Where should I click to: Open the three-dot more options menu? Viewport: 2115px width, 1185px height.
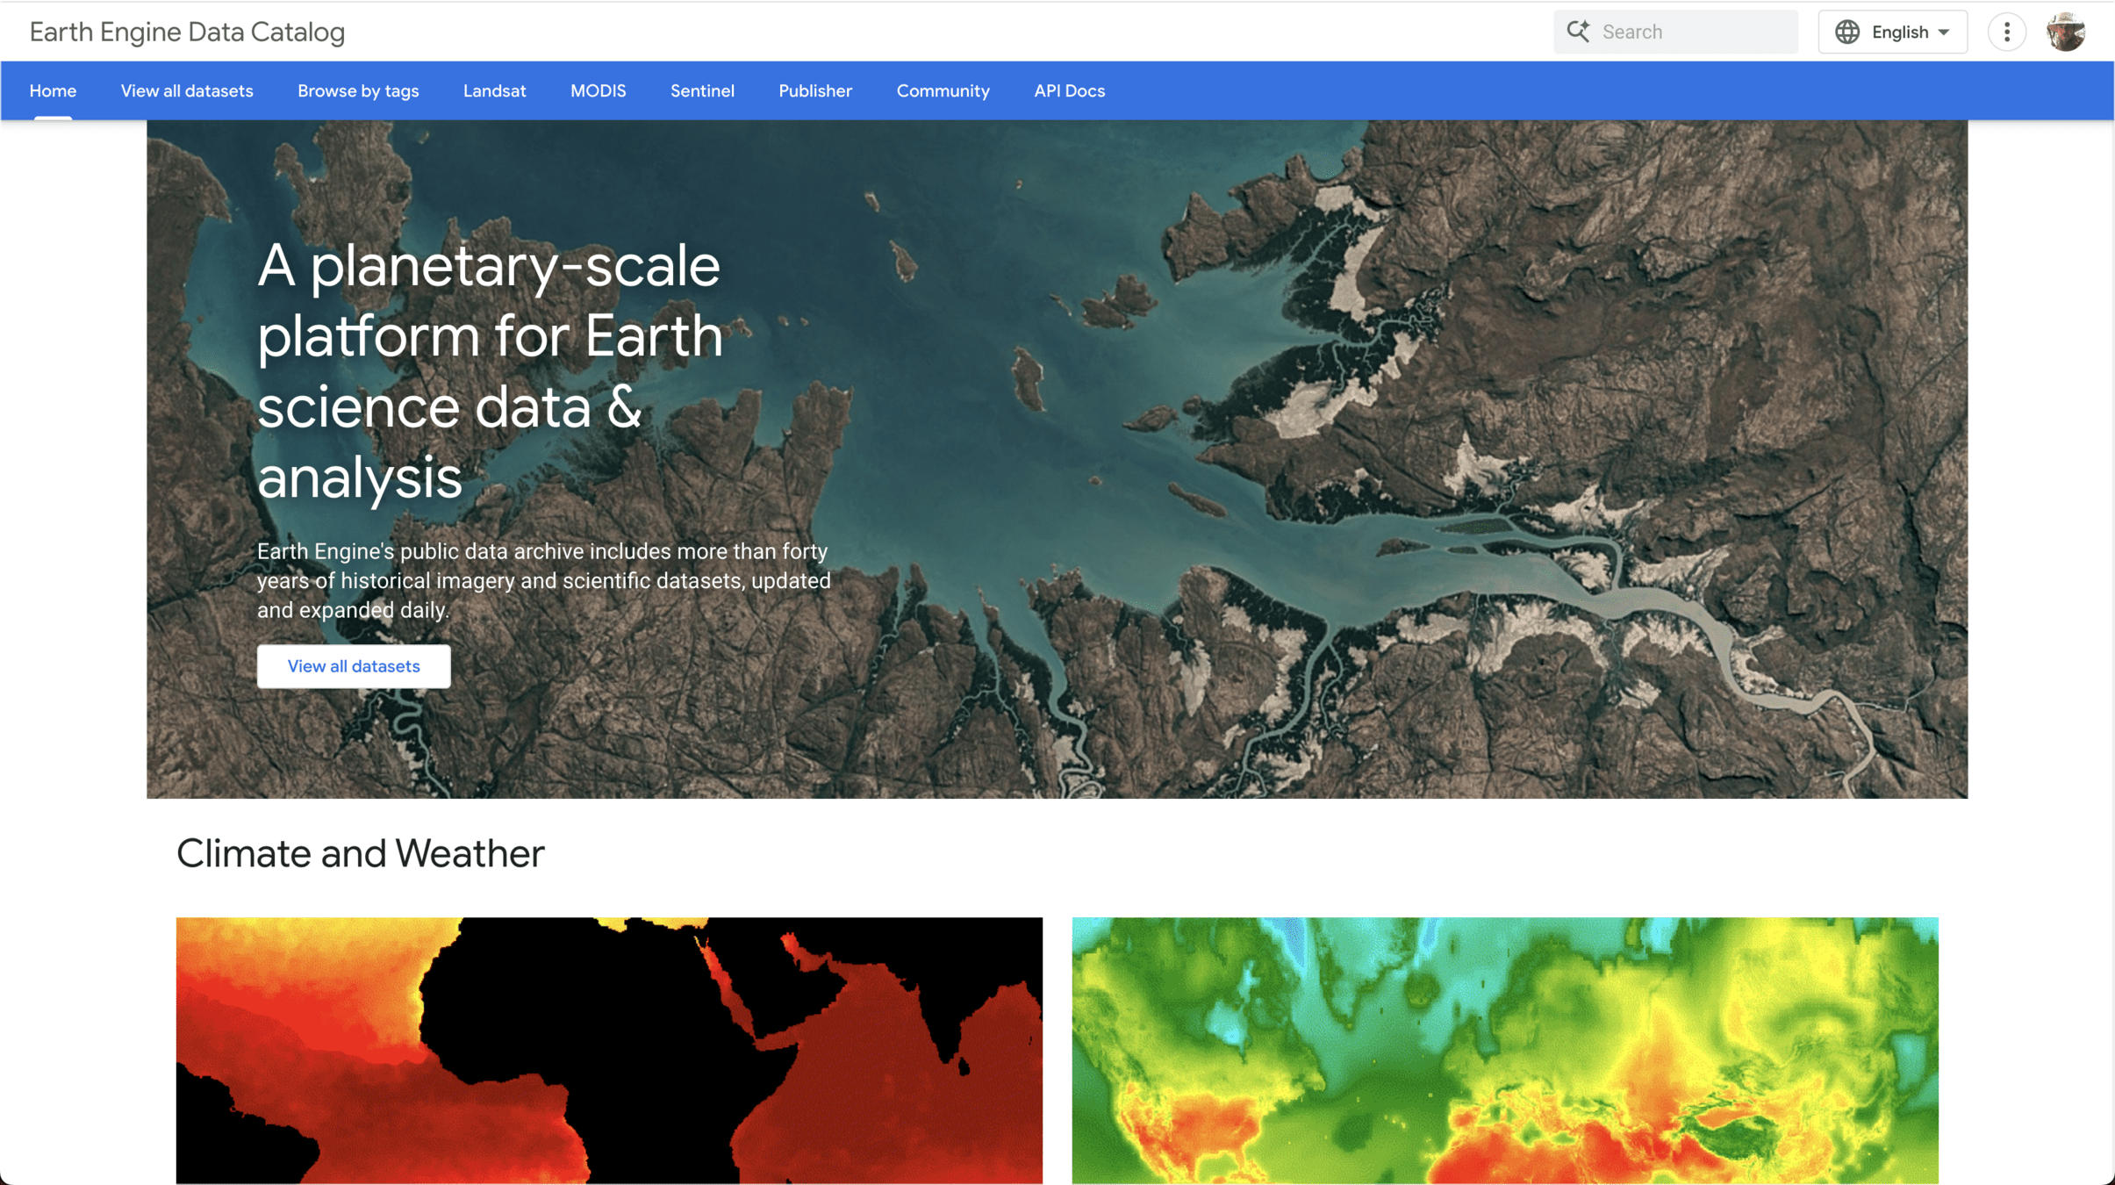click(x=2006, y=32)
